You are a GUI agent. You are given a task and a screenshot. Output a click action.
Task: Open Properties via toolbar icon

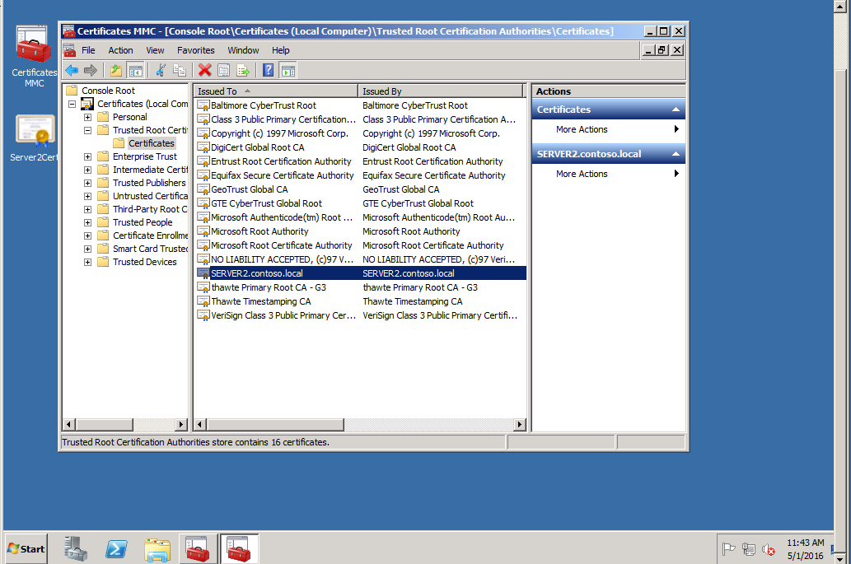[223, 70]
